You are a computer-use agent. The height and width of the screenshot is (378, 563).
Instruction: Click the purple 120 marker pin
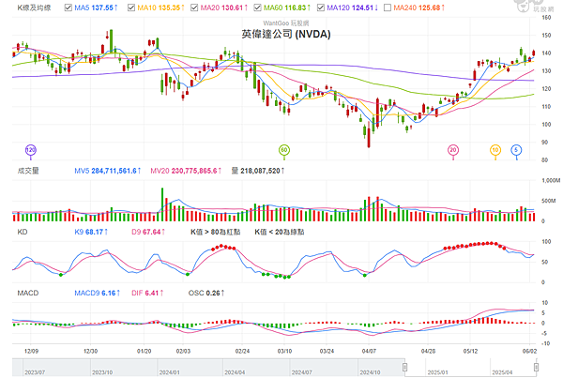[x=31, y=150]
